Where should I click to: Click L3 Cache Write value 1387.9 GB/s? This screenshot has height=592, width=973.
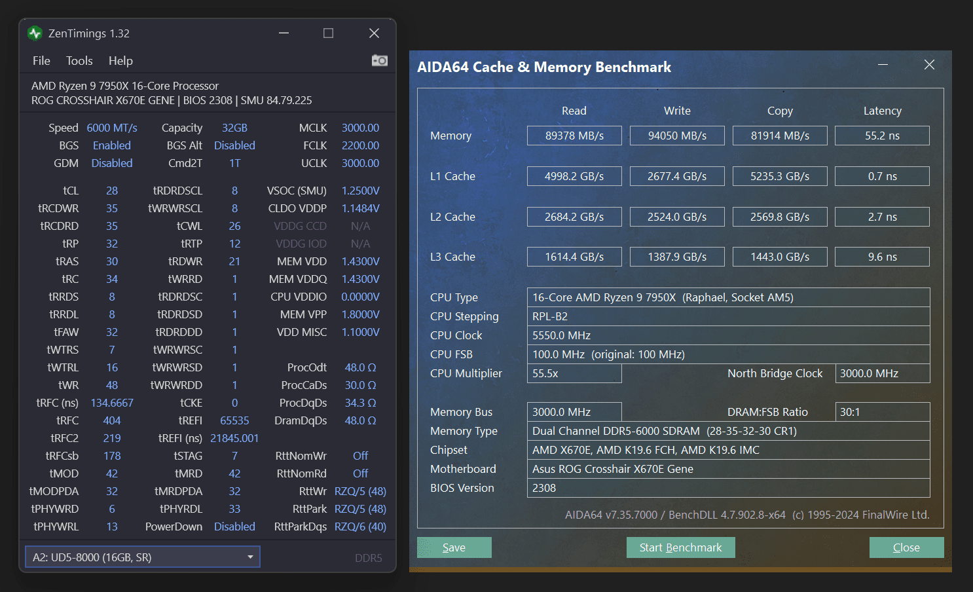pyautogui.click(x=677, y=257)
